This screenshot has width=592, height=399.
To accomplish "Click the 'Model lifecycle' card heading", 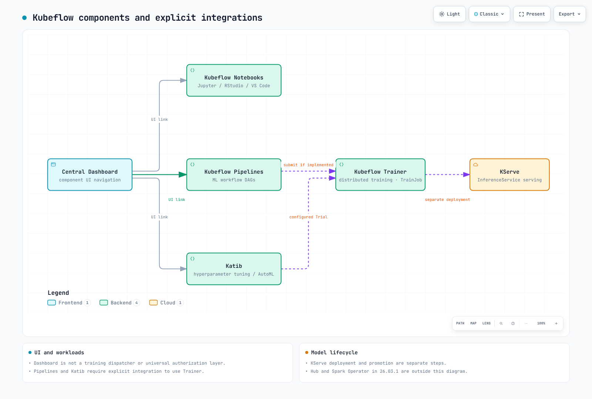I will coord(334,352).
